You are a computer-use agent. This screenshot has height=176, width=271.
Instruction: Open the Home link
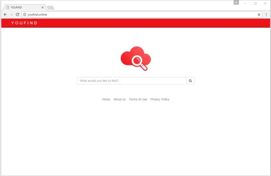pos(106,99)
